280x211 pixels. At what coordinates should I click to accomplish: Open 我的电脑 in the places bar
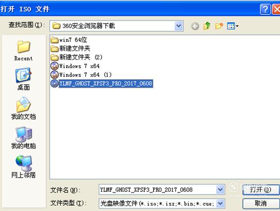coord(24,138)
